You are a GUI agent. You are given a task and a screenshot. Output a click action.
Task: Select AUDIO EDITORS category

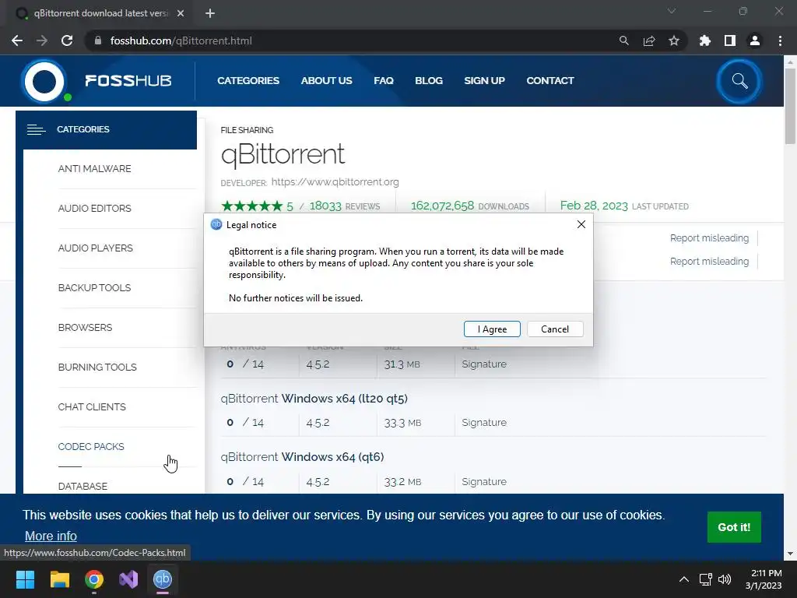pyautogui.click(x=94, y=209)
